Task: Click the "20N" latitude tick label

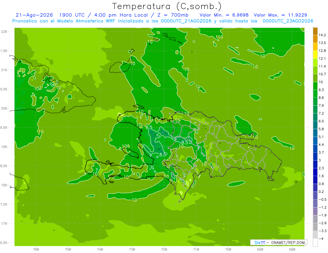Action: (x=4, y=108)
